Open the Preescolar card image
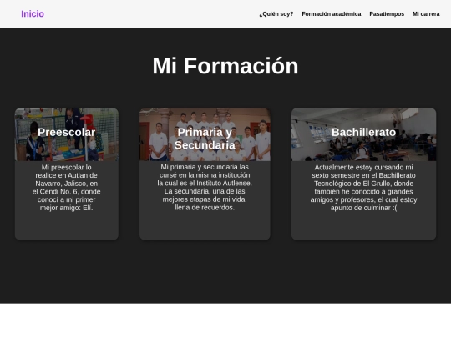The width and height of the screenshot is (451, 338). (67, 134)
